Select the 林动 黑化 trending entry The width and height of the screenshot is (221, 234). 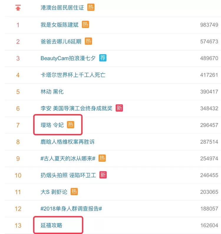52,92
